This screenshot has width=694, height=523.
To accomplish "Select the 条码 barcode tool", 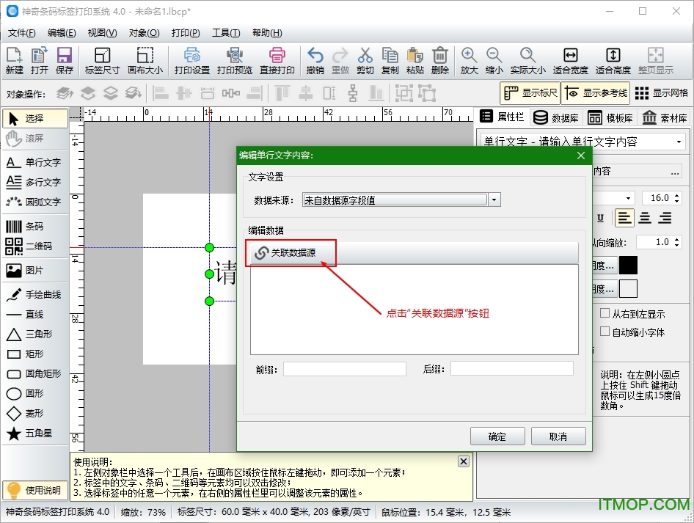I will pyautogui.click(x=34, y=227).
